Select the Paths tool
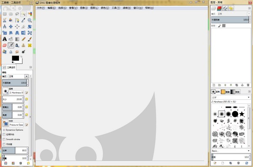This screenshot has width=253, height=167. [17, 20]
